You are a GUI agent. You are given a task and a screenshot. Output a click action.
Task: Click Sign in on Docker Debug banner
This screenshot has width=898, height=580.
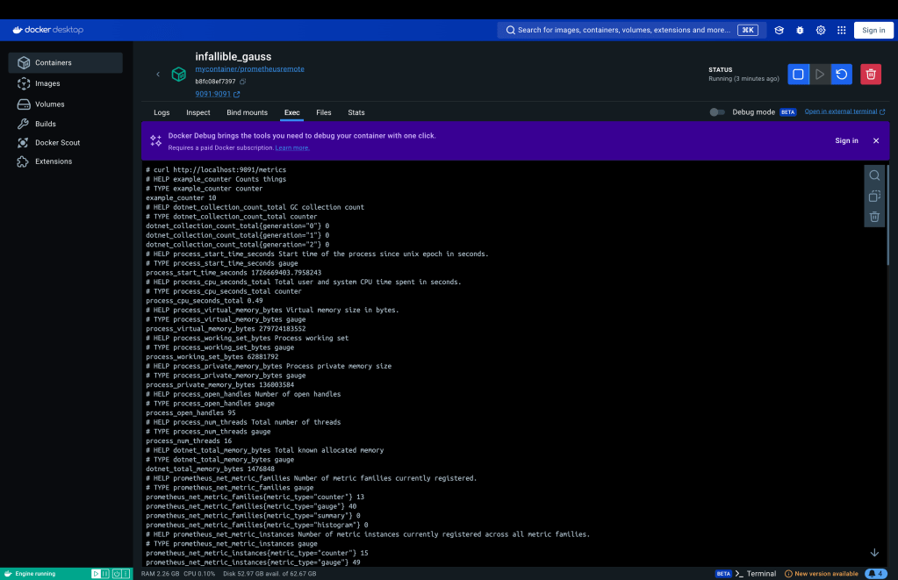coord(846,141)
